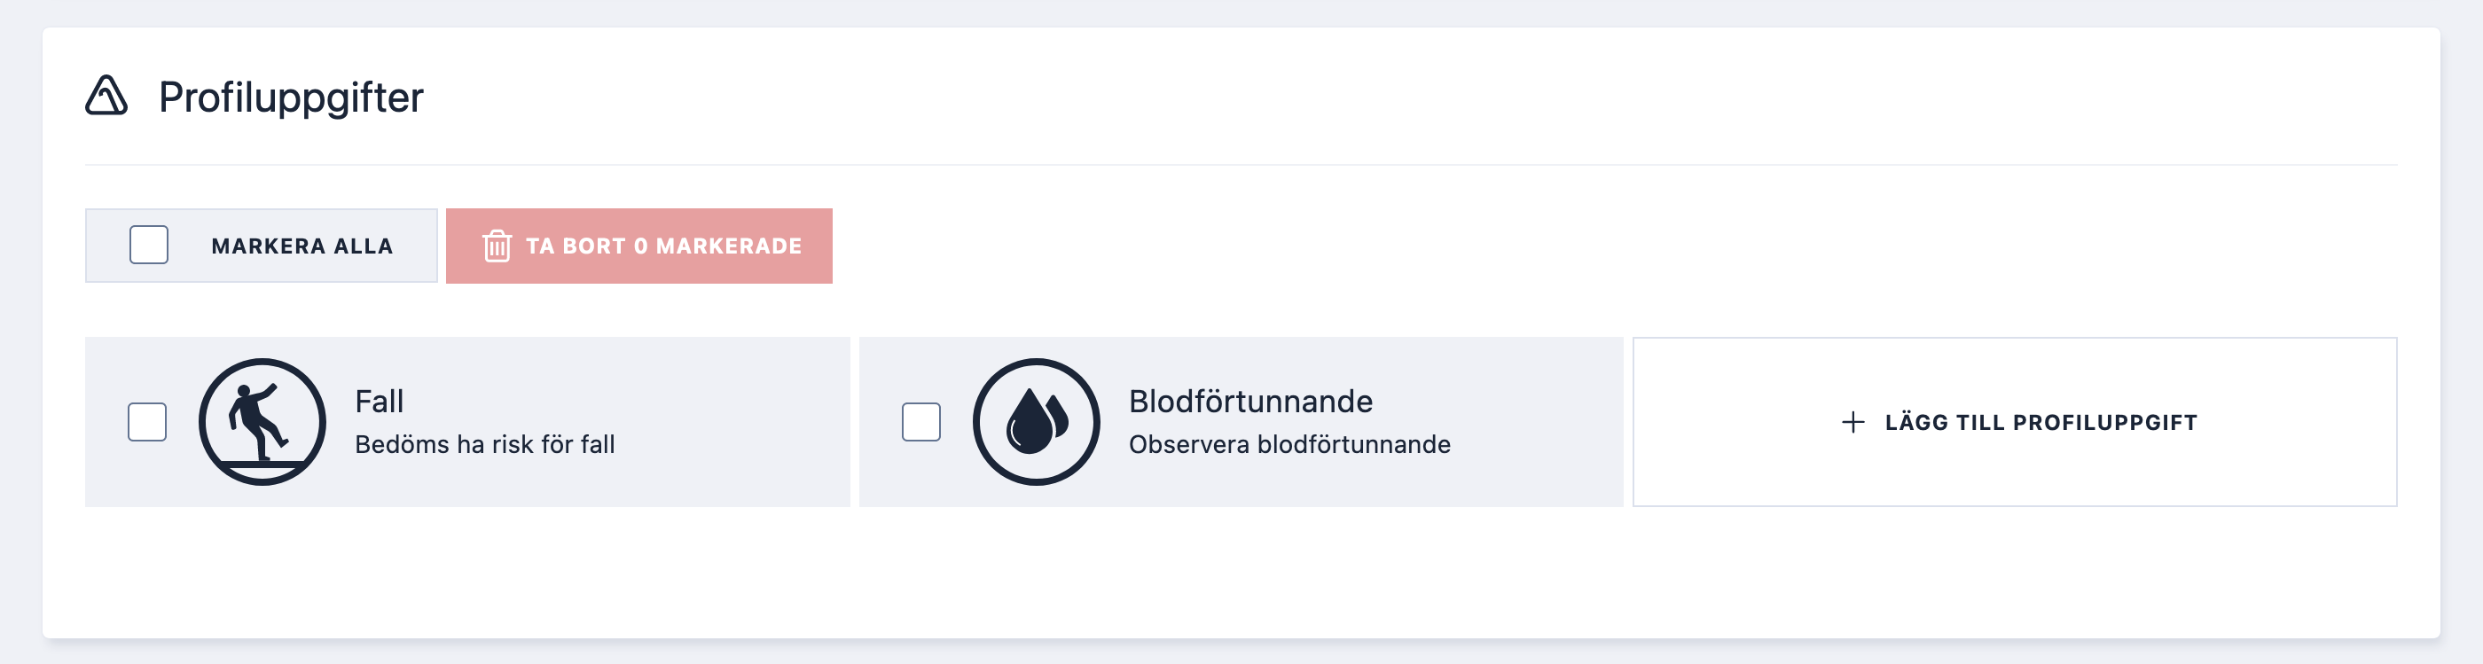
Task: Click the Blodförtunnande blood drops icon
Action: pyautogui.click(x=1036, y=422)
